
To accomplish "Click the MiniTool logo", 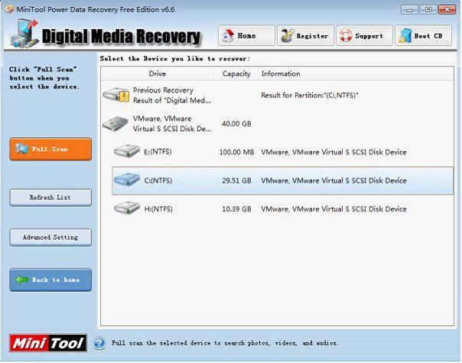I will (48, 343).
